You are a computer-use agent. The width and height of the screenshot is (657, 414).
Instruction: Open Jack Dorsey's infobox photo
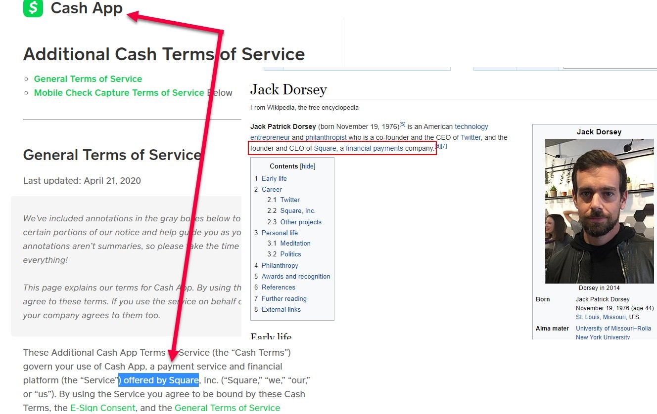click(599, 211)
